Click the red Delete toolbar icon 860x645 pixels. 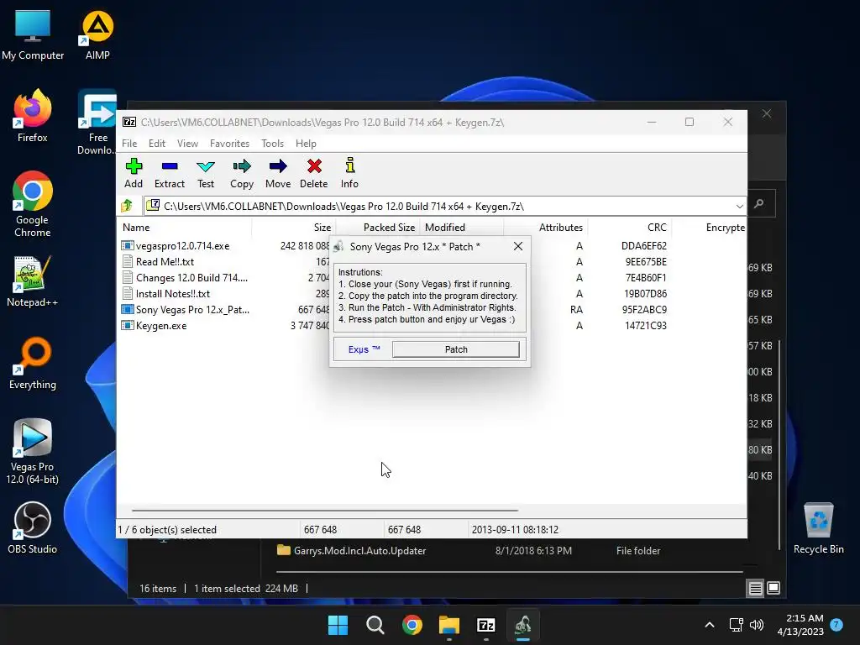click(314, 173)
